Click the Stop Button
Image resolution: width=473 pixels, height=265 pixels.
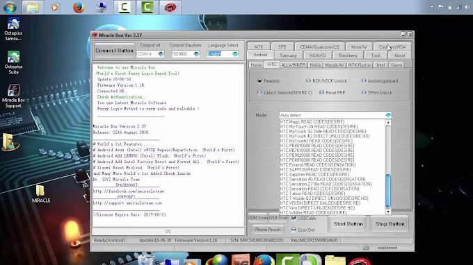[x=390, y=224]
